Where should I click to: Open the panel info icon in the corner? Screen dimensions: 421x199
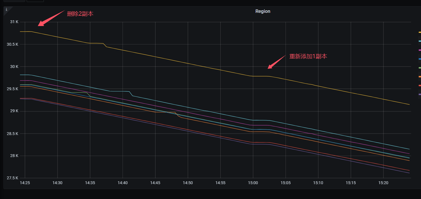point(6,9)
